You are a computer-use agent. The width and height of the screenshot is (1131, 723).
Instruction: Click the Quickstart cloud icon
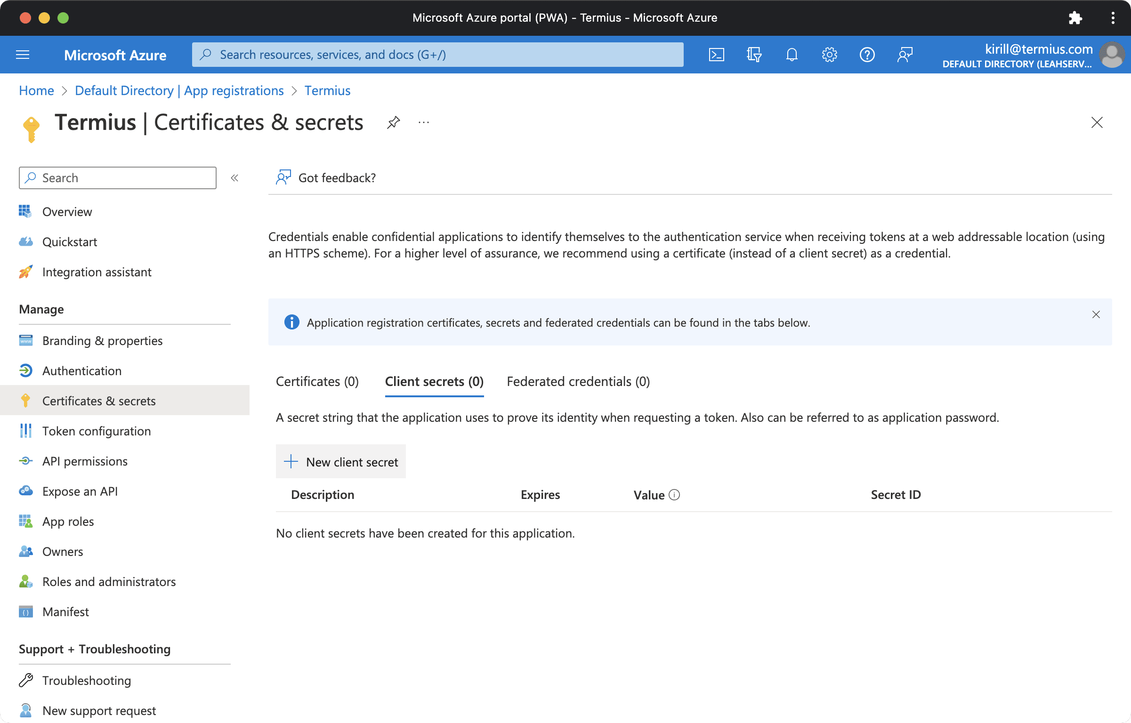25,241
